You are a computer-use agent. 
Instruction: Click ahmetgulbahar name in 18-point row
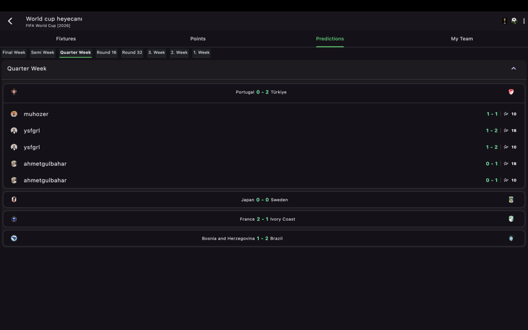pyautogui.click(x=45, y=163)
